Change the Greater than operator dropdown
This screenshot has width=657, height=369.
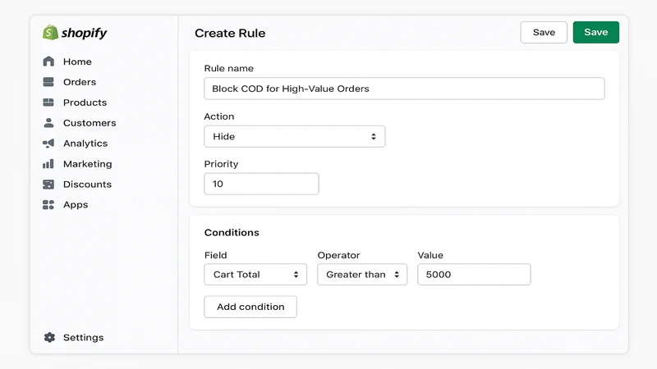362,275
